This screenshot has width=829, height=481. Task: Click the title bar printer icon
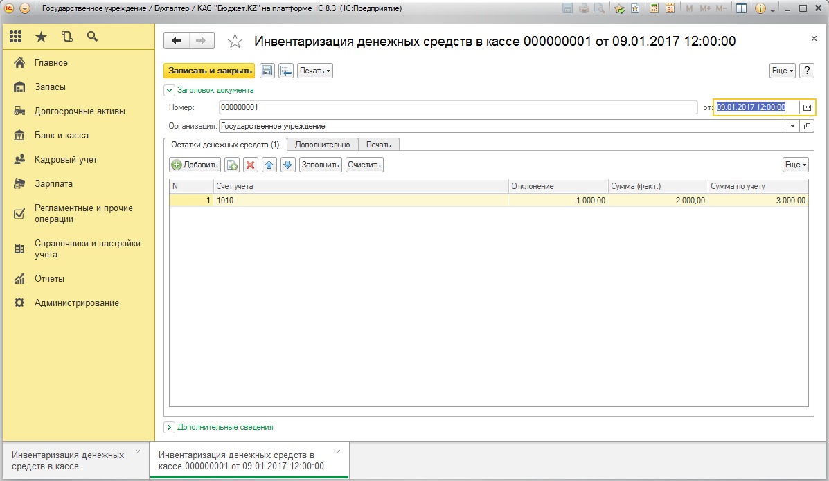click(584, 8)
